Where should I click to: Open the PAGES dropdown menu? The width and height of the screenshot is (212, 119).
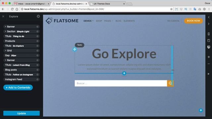108,21
